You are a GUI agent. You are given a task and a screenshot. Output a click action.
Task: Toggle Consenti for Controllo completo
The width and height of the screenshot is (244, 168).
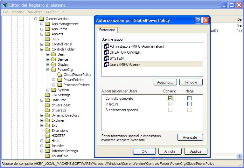click(x=170, y=98)
